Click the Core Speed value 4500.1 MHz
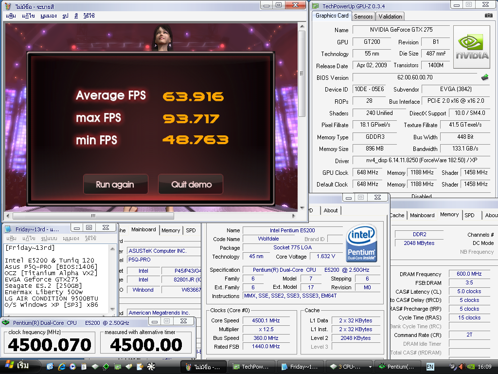This screenshot has height=374, width=498. coord(266,320)
